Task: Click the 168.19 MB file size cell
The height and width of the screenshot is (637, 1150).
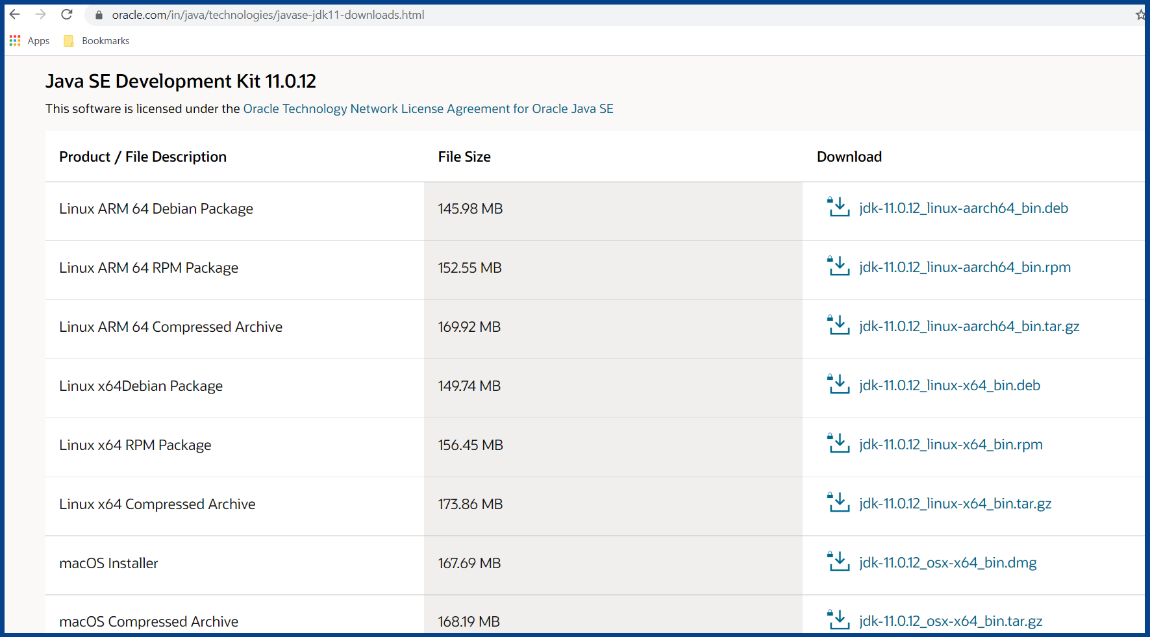Action: click(613, 614)
